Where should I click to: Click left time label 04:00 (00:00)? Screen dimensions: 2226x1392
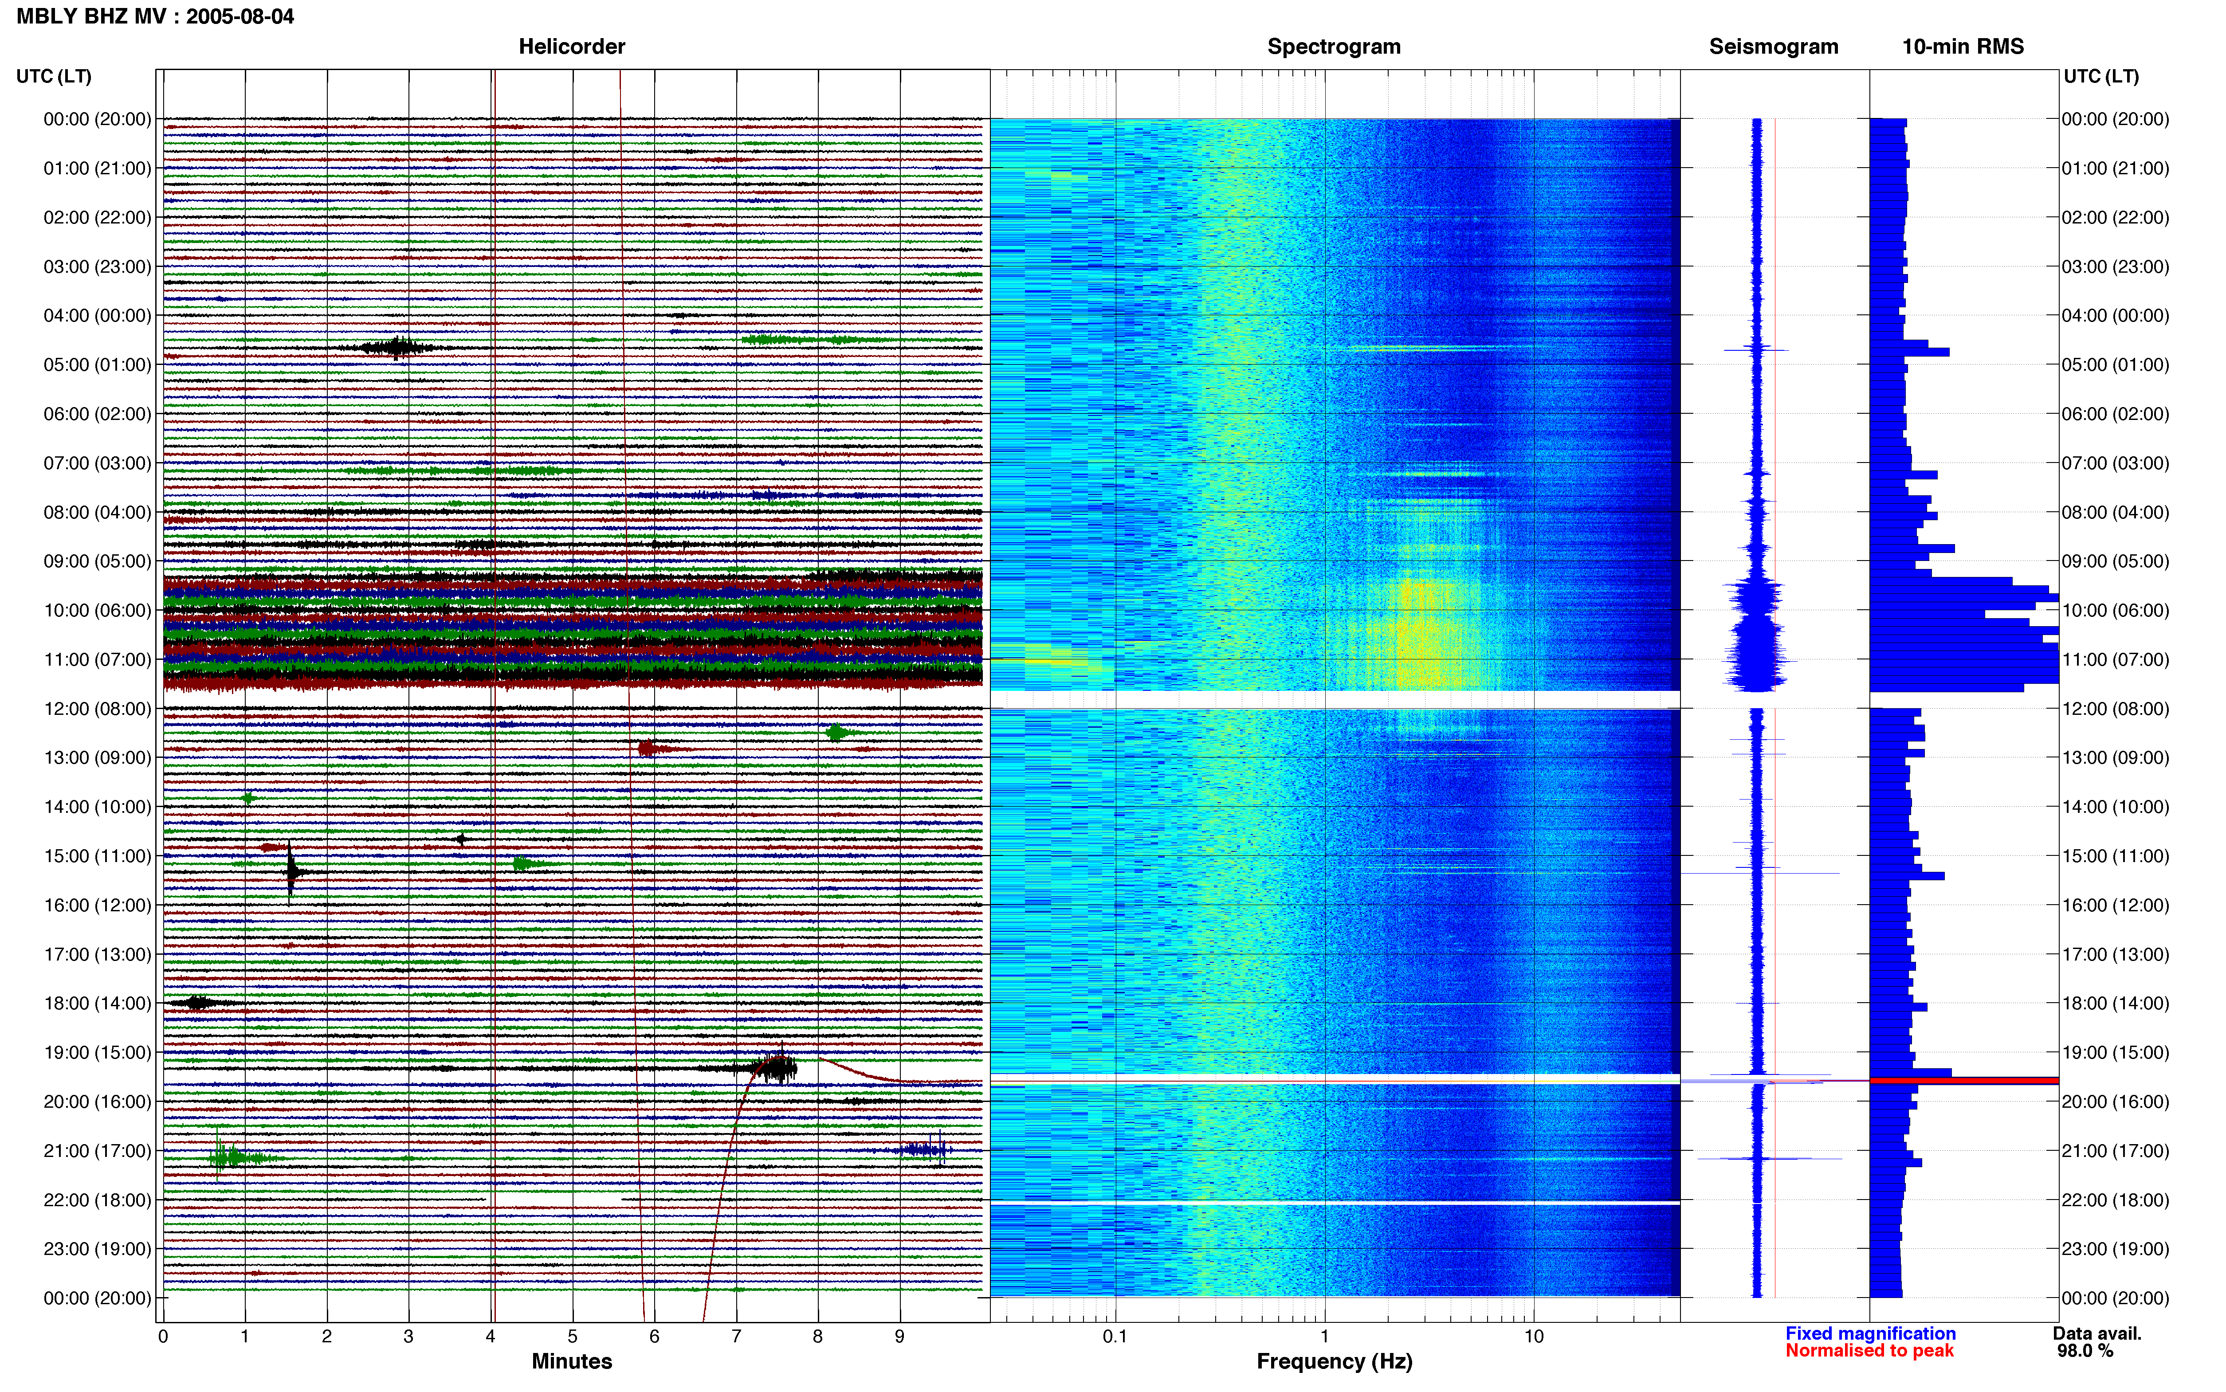coord(98,316)
